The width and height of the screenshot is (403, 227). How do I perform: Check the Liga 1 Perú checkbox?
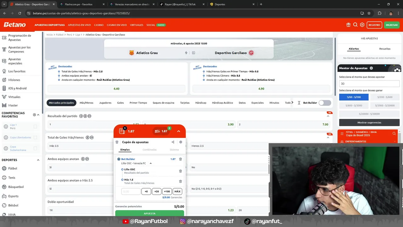(x=35, y=126)
